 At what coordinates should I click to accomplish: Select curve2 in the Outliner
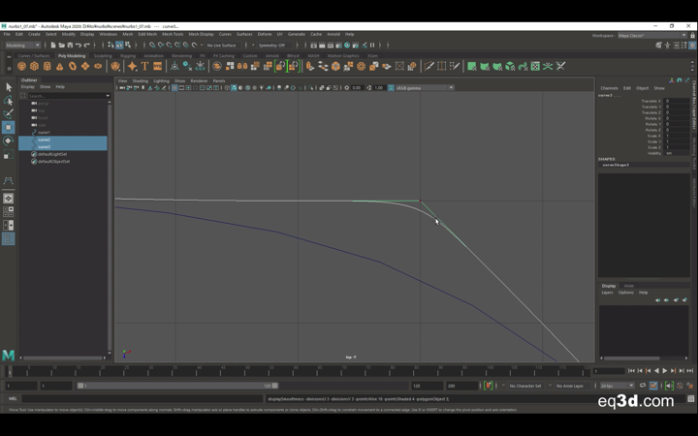[x=45, y=140]
